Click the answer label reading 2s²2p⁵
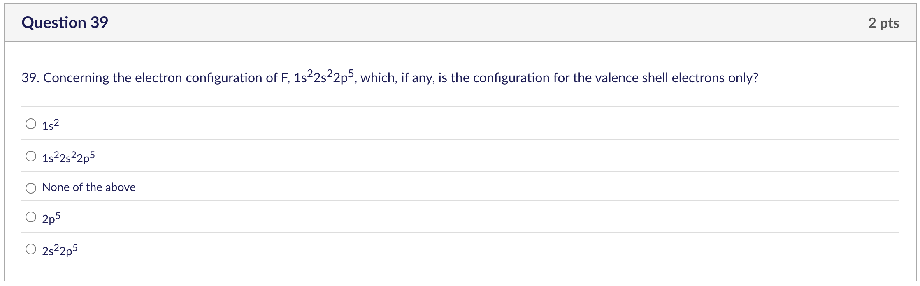The width and height of the screenshot is (920, 286). [x=60, y=249]
